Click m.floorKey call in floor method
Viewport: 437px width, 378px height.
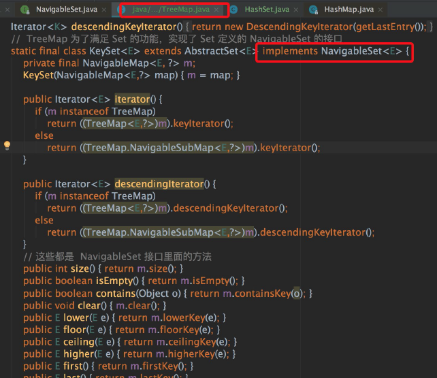174,330
